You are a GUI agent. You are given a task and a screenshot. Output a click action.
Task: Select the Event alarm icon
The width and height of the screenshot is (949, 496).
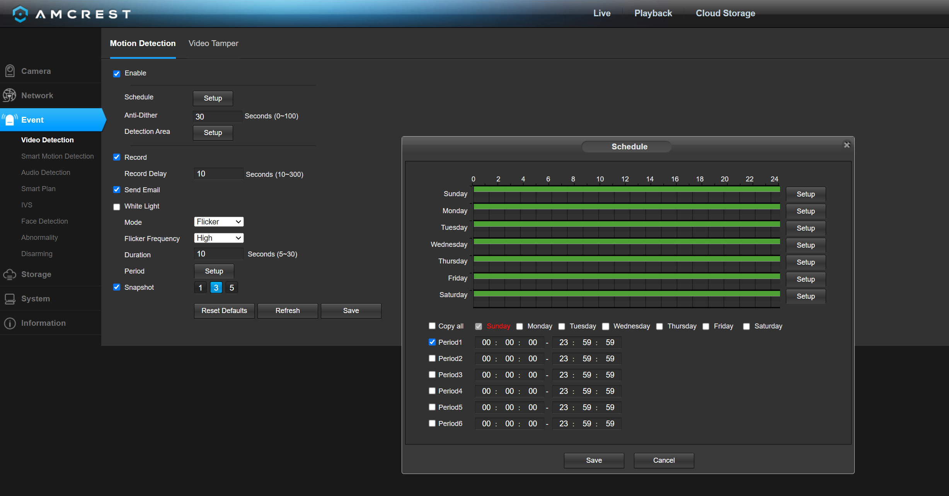pos(10,120)
